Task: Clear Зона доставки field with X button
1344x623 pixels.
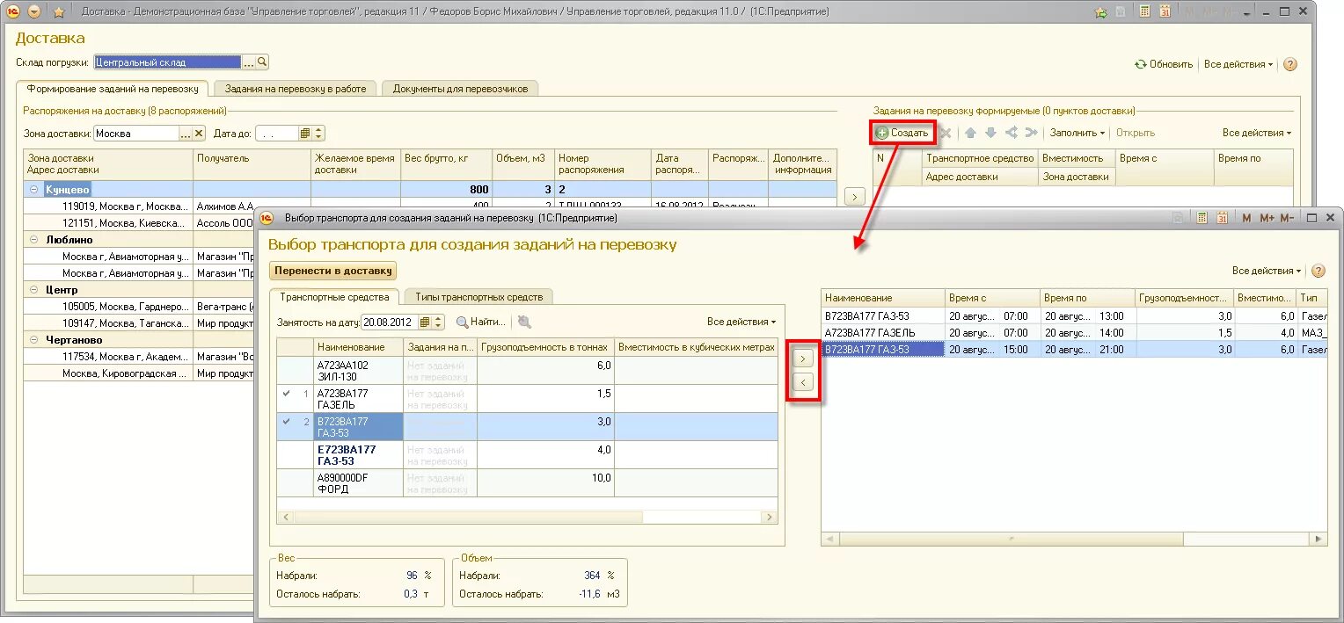Action: (x=199, y=134)
